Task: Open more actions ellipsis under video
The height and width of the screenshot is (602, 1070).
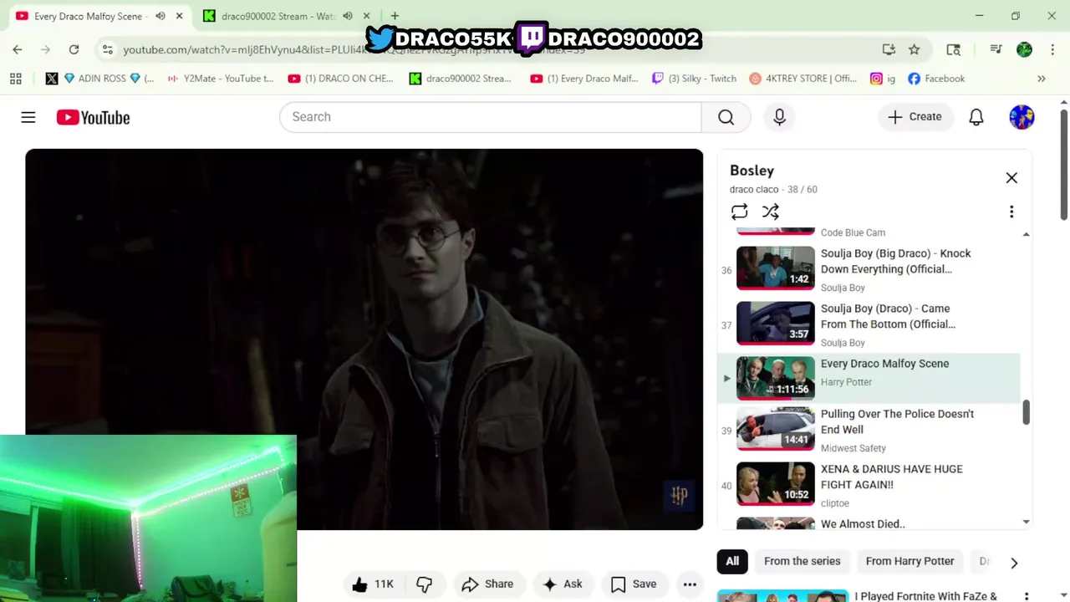Action: [x=690, y=584]
